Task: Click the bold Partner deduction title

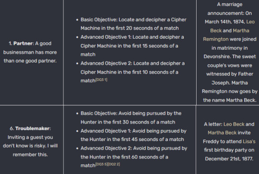Action: 23,43
